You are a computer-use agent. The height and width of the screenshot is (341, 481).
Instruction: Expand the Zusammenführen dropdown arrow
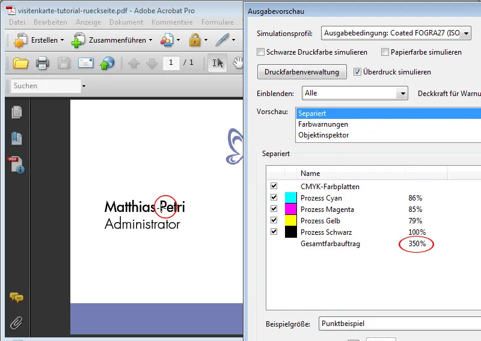151,40
